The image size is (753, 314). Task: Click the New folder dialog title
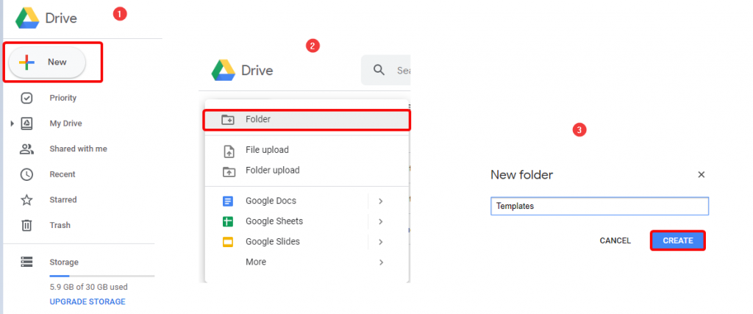point(521,175)
